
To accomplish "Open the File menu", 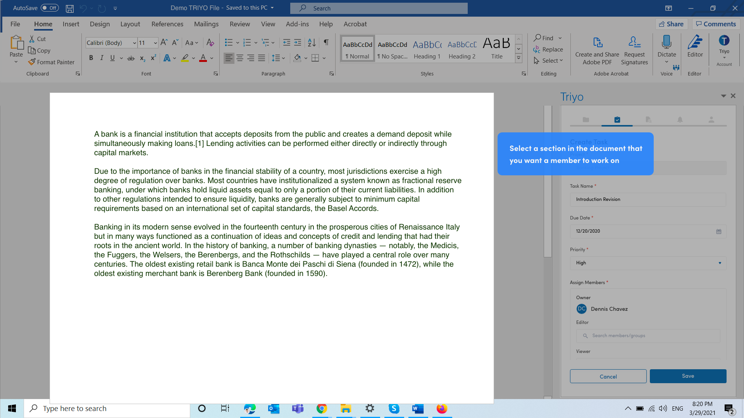I will coord(15,24).
